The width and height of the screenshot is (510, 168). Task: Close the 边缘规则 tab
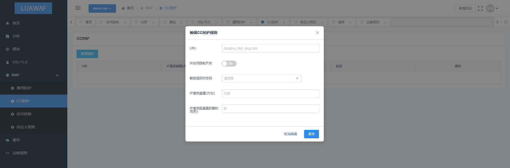point(385,22)
